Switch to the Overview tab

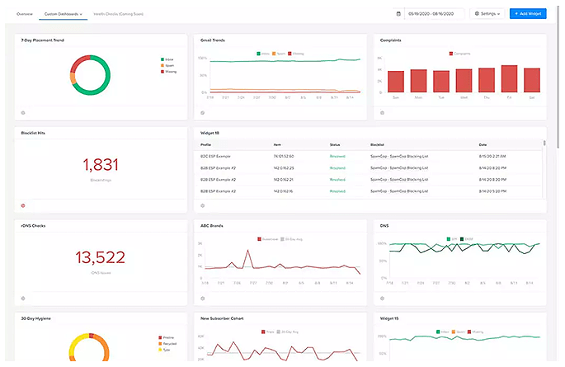(25, 14)
